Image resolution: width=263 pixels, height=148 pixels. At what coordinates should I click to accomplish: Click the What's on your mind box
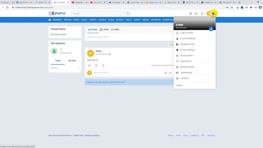tap(129, 37)
